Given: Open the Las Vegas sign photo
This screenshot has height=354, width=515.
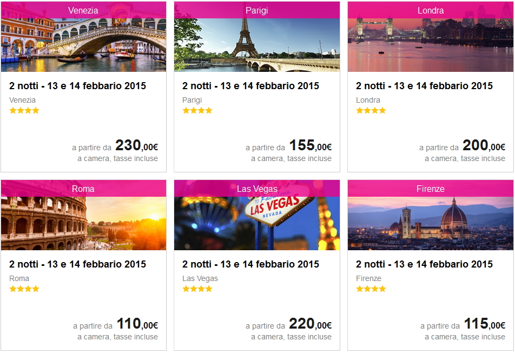Looking at the screenshot, I should tap(257, 224).
